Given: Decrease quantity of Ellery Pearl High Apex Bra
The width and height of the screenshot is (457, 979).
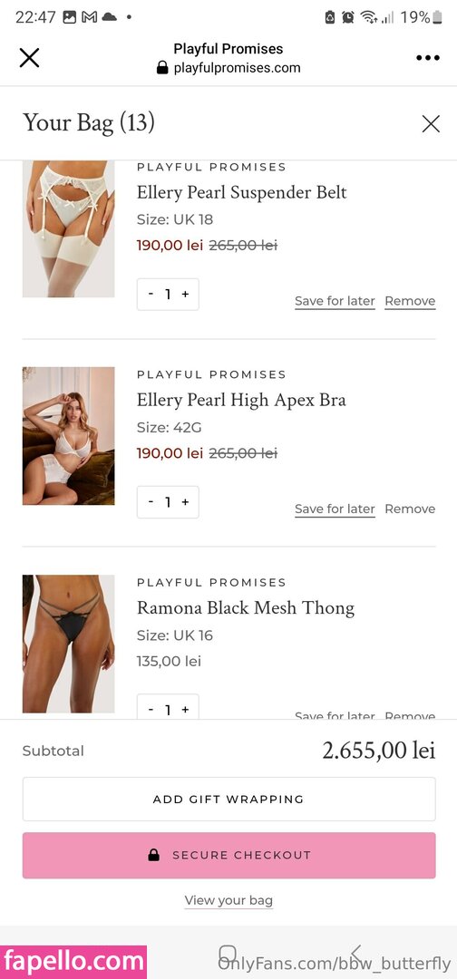Looking at the screenshot, I should click(151, 502).
